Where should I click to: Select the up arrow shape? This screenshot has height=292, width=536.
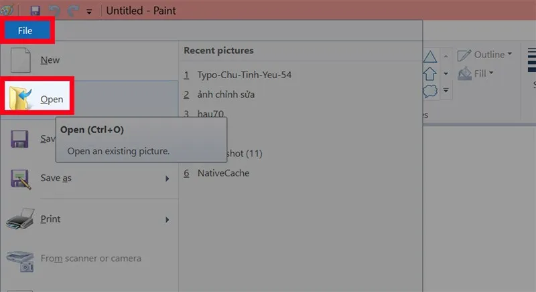click(x=430, y=73)
